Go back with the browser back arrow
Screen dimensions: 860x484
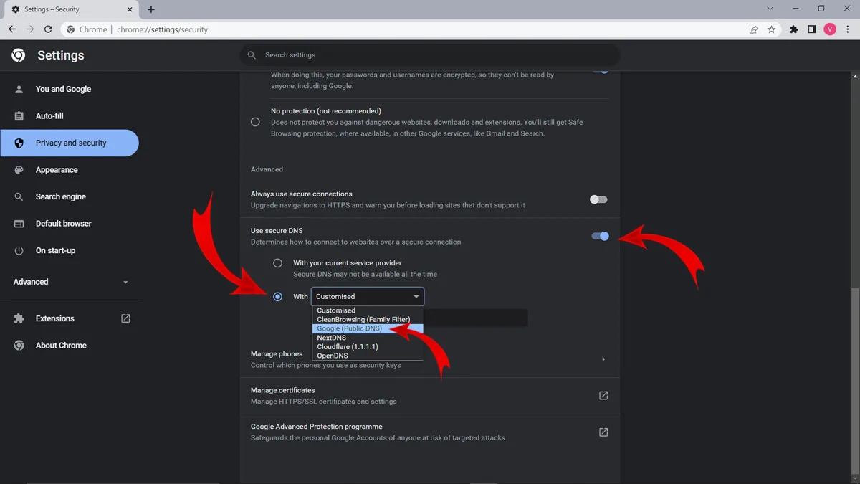(12, 29)
